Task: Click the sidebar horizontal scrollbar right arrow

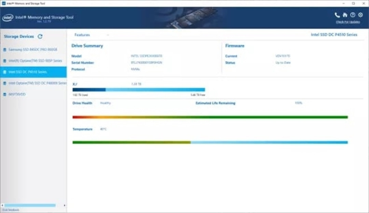Action: click(65, 206)
